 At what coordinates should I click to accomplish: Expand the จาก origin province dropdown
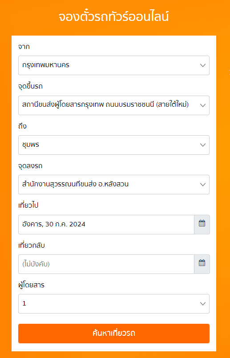114,65
